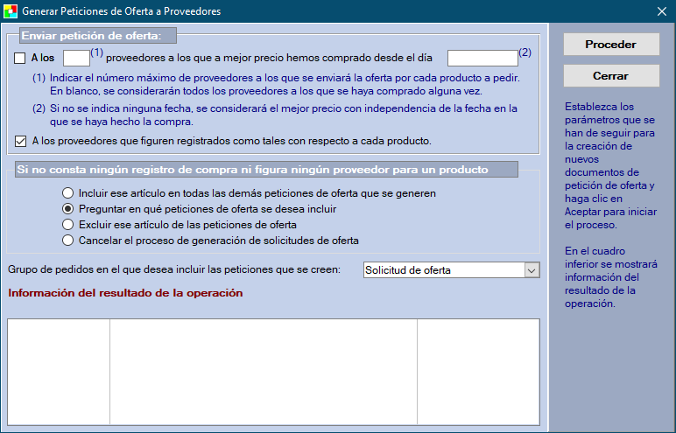The width and height of the screenshot is (676, 433).
Task: Click the right column of the results list
Action: pos(477,372)
